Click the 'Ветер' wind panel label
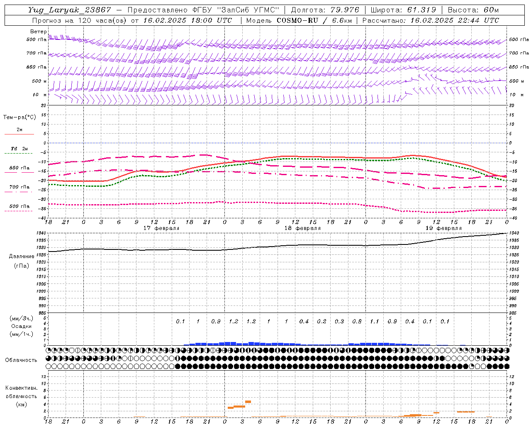This screenshot has height=425, width=531. [39, 32]
